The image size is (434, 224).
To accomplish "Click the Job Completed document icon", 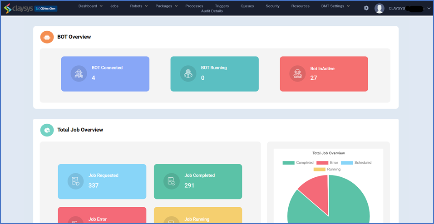I will (x=172, y=181).
